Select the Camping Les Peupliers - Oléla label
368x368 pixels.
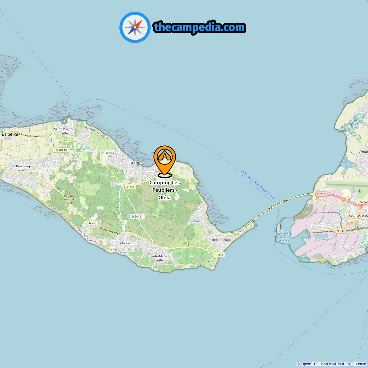pyautogui.click(x=164, y=190)
